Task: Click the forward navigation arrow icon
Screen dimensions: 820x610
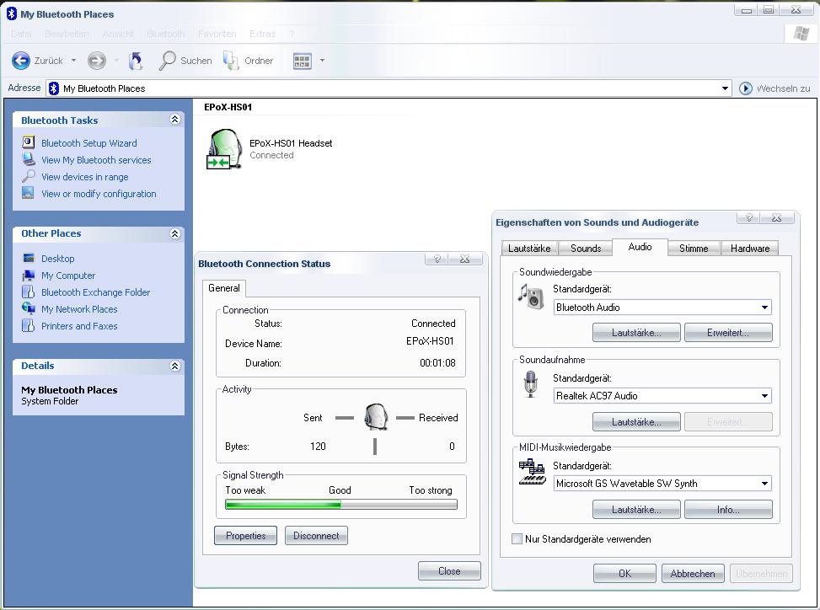Action: click(96, 61)
